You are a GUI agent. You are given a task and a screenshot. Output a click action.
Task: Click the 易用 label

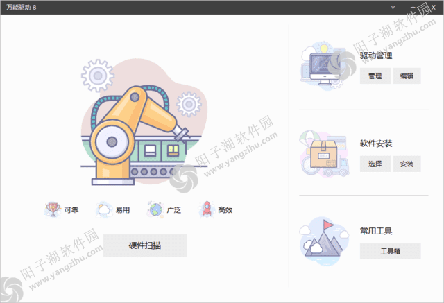click(123, 210)
